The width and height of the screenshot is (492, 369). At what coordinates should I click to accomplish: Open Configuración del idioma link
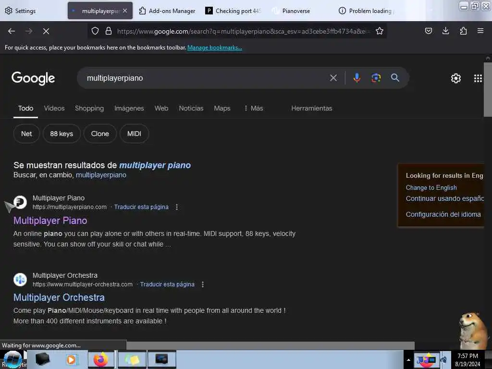[x=443, y=214]
